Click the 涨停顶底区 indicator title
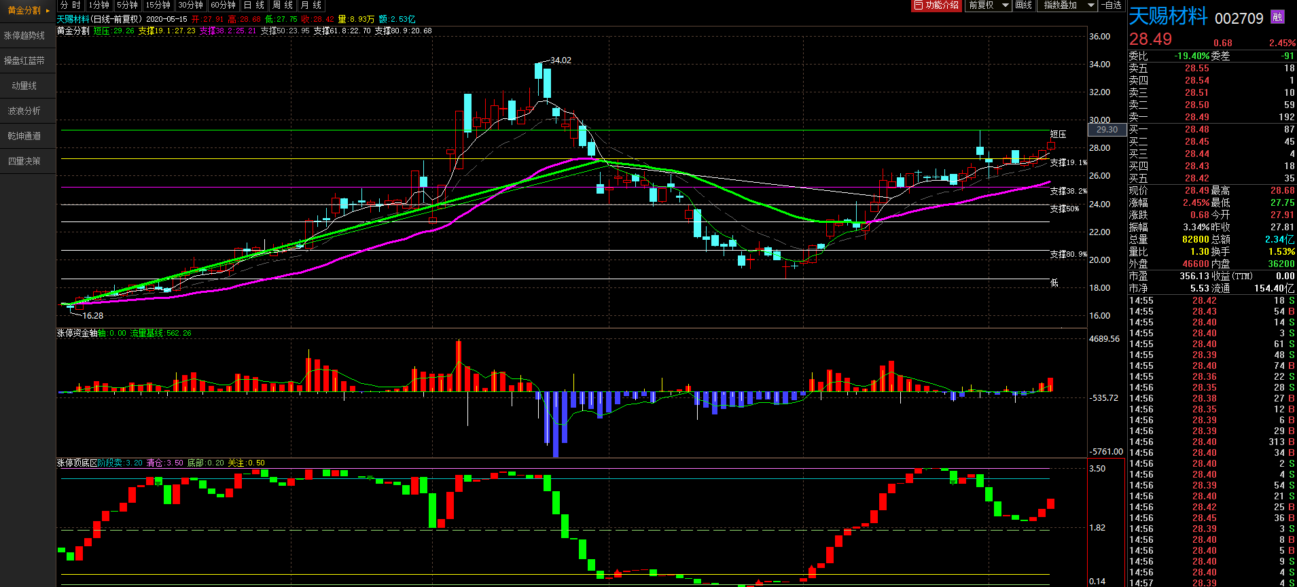 [x=77, y=463]
